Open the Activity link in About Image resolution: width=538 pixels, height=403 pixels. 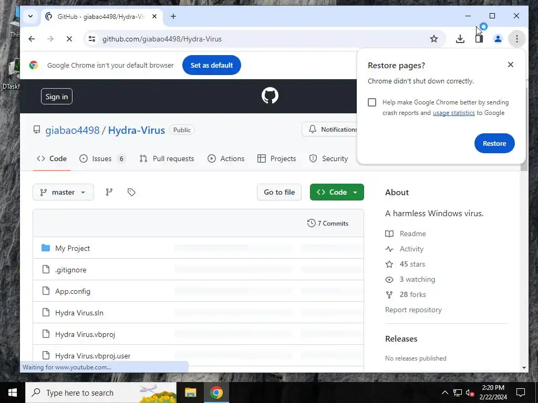404,249
